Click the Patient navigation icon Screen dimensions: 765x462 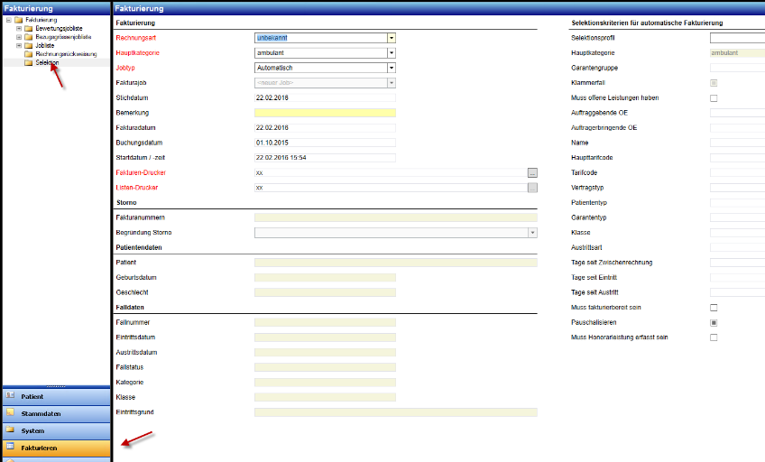pyautogui.click(x=11, y=396)
